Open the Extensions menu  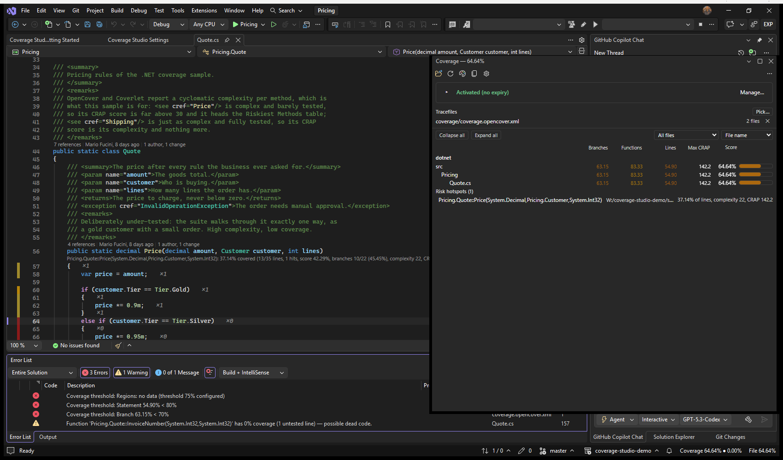pos(204,11)
